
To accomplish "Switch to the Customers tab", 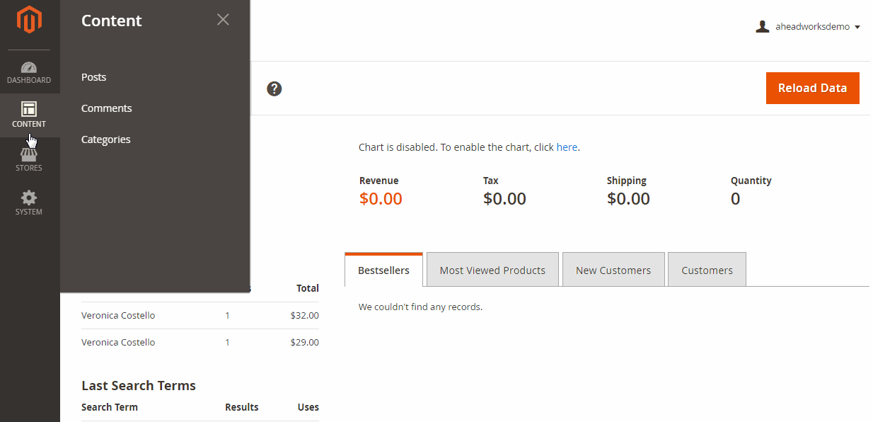I will click(x=707, y=270).
